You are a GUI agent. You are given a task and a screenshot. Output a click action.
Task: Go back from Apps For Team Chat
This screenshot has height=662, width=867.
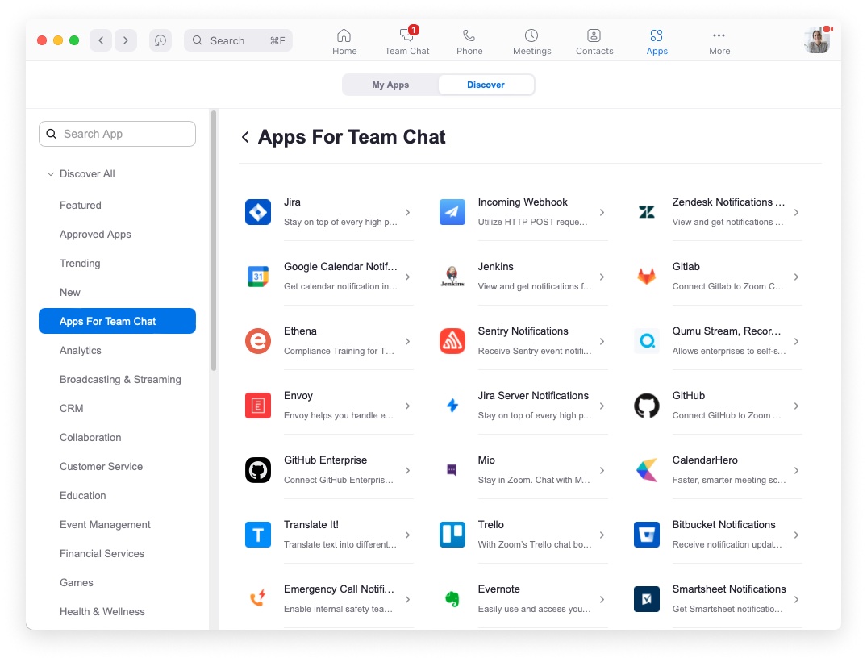coord(245,137)
